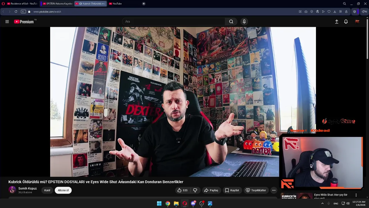The image size is (369, 208).
Task: Select the Kubrick Öldürüldü mü tab
Action: pos(91,4)
